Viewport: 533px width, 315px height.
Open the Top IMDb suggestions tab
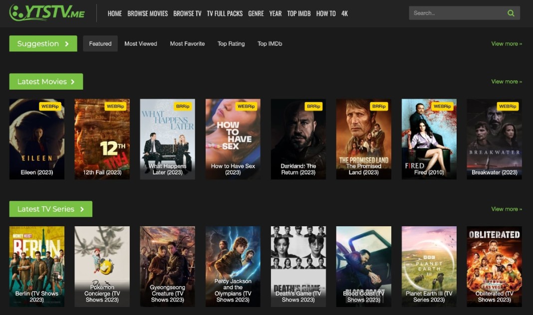(x=269, y=44)
